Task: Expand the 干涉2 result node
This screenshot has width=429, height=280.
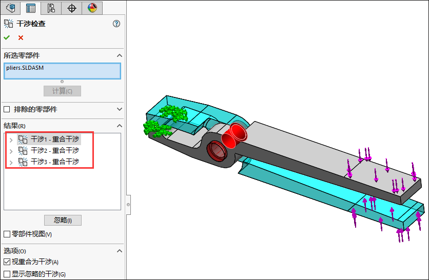Action: click(x=11, y=151)
